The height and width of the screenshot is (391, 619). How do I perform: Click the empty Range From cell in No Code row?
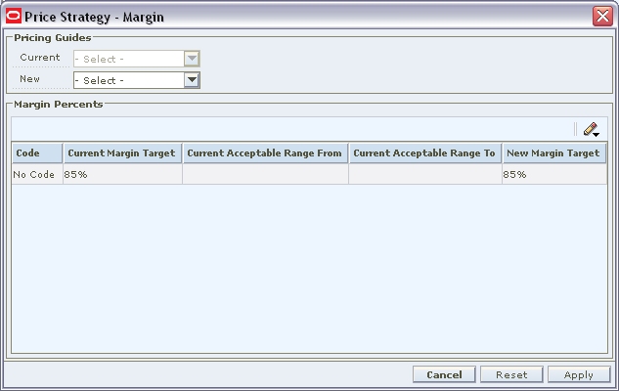click(x=265, y=174)
